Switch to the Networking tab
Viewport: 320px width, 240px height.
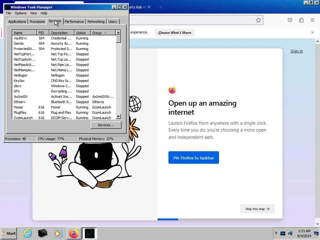(x=96, y=22)
